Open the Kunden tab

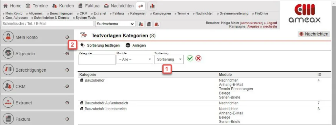tap(63, 6)
